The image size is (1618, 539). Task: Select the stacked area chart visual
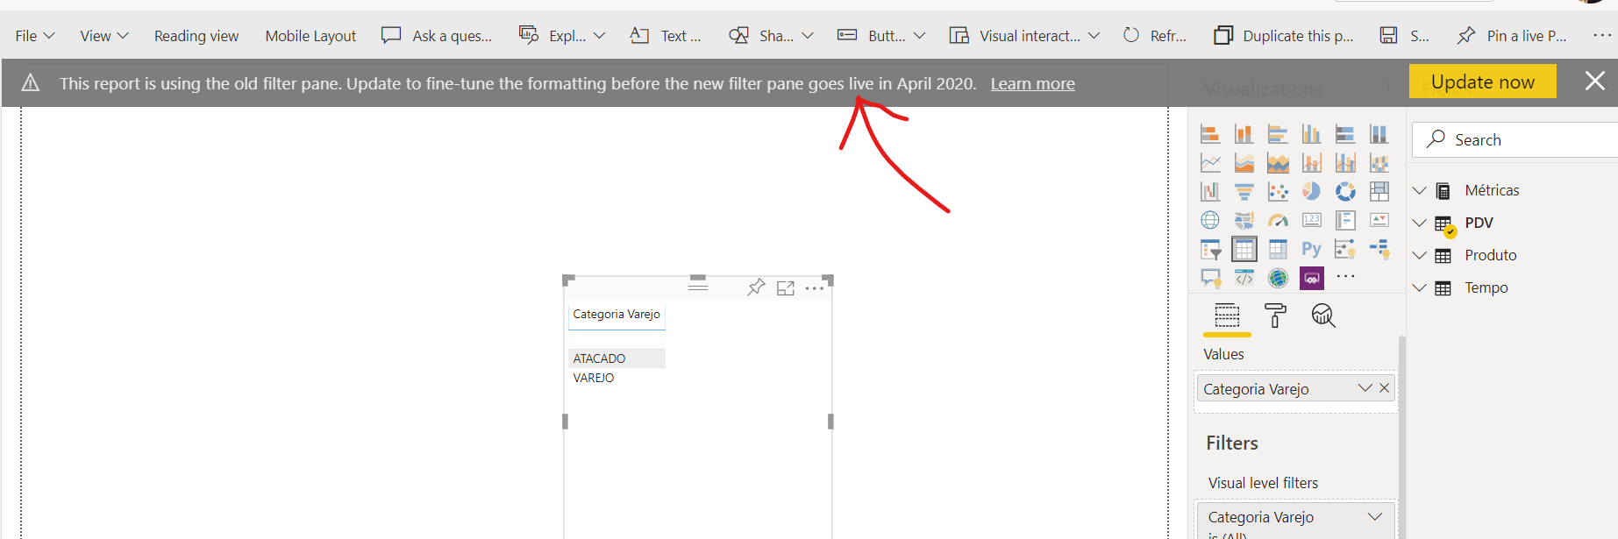coord(1278,163)
